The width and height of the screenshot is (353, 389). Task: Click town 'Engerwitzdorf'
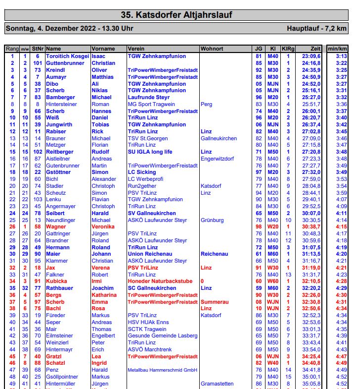[x=217, y=159]
